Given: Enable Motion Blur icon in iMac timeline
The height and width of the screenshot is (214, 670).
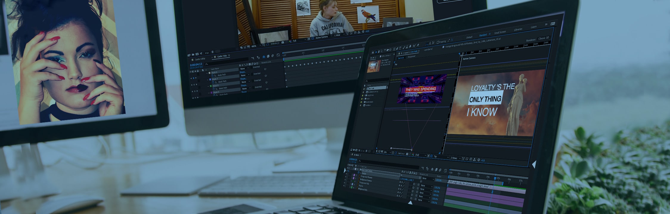Looking at the screenshot, I should point(272,56).
